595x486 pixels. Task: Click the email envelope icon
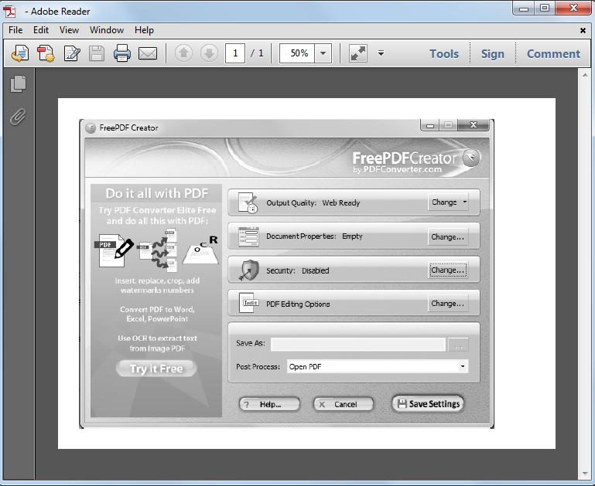pyautogui.click(x=148, y=54)
